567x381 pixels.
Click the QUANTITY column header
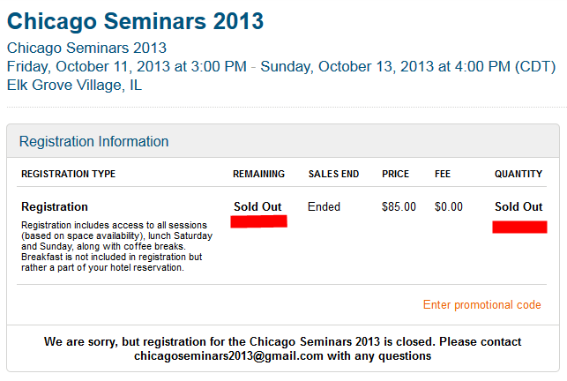519,175
